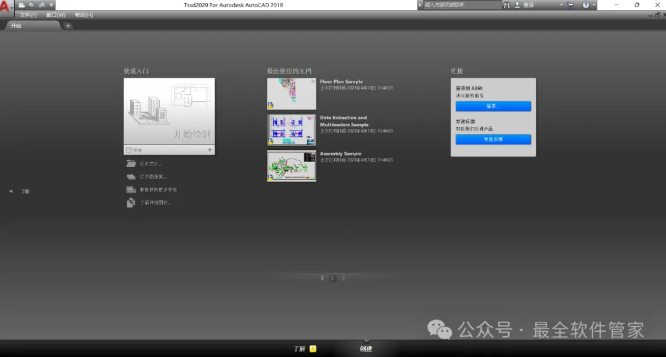
Task: Open the Data Extraction and Multileaders Sample thumbnail
Action: (291, 130)
